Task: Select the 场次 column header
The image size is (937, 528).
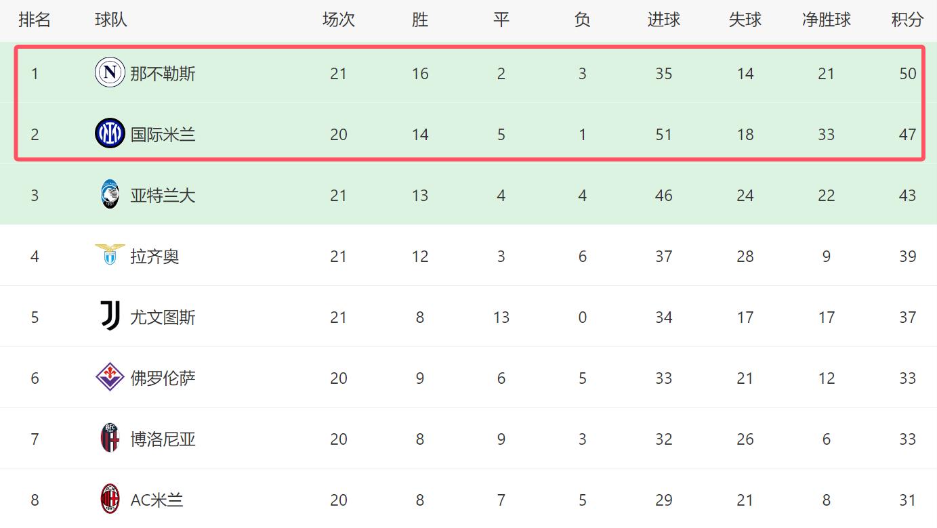Action: pos(339,20)
